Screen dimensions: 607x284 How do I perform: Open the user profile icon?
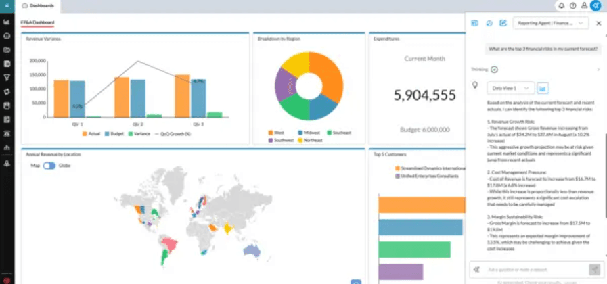584,6
